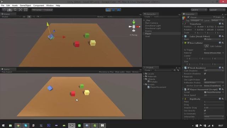Open the Layer dropdown showing Default
Screen dimensions: 227x128
pos(217,21)
